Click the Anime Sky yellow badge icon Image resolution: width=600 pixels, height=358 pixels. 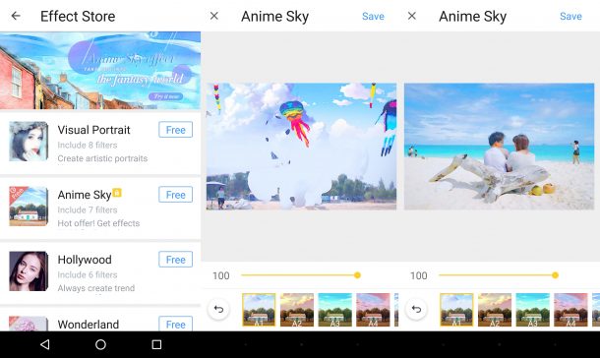[117, 193]
